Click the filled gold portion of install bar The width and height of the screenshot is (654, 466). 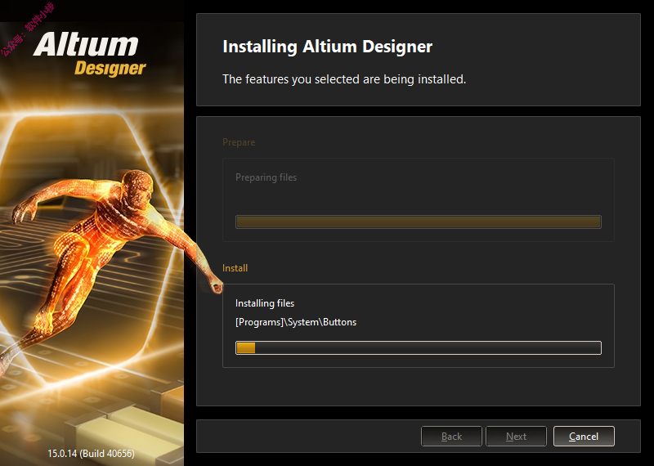click(246, 347)
